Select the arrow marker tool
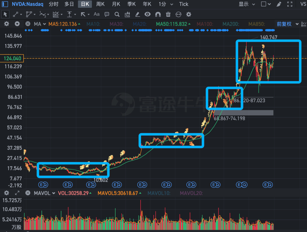 (x=83, y=14)
